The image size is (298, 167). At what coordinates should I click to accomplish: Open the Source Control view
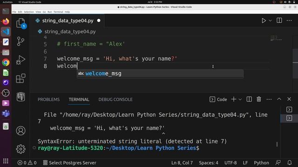20,41
